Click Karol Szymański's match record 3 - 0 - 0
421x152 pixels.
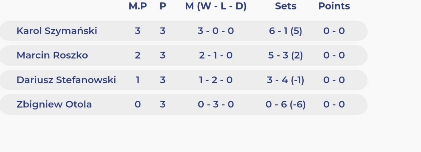click(x=216, y=31)
